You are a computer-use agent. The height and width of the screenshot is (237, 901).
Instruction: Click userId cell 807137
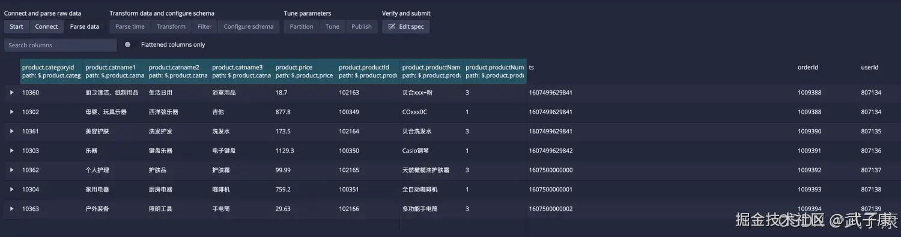[x=871, y=170]
